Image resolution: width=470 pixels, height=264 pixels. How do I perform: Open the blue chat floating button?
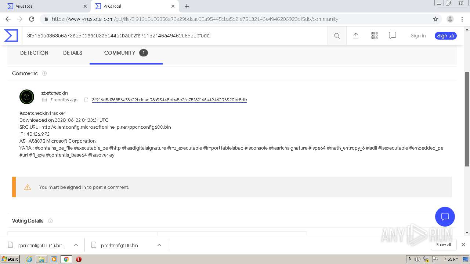[445, 216]
